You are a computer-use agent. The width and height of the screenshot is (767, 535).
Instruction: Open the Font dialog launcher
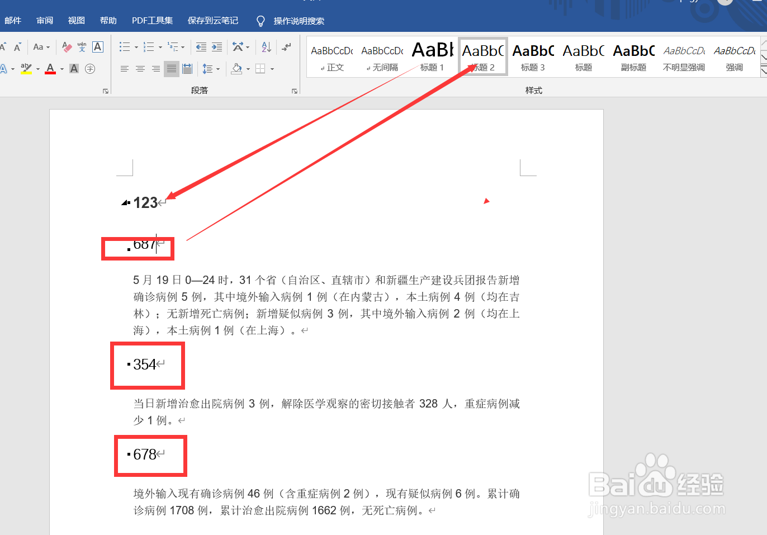tap(106, 91)
